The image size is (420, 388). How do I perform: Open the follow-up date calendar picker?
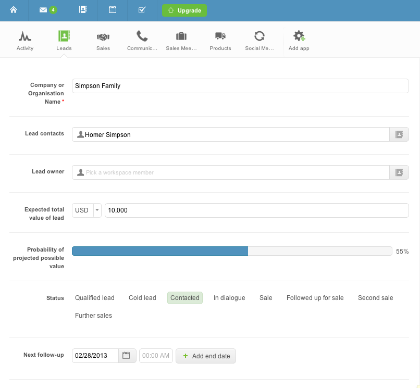(x=127, y=356)
